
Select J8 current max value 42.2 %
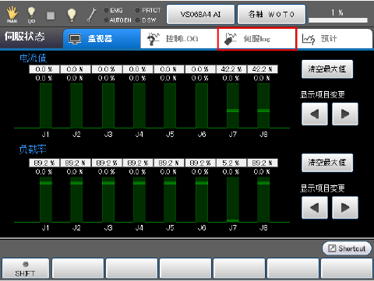(263, 69)
